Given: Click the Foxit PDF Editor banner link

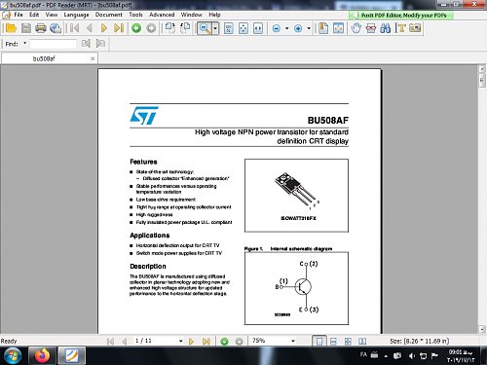Looking at the screenshot, I should coord(404,16).
